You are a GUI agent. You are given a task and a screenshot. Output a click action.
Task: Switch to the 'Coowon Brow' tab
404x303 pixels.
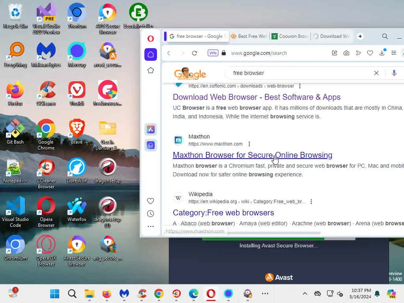pyautogui.click(x=290, y=36)
